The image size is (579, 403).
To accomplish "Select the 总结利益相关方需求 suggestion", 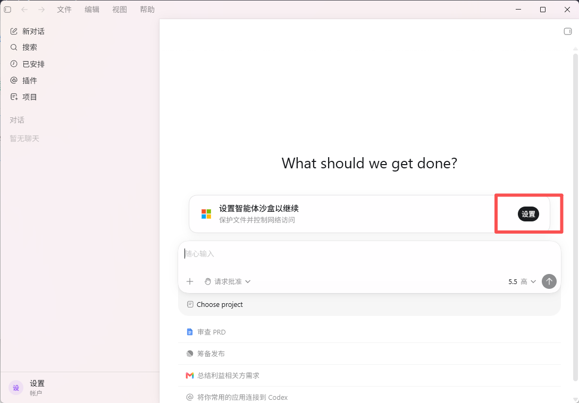I will [x=370, y=375].
